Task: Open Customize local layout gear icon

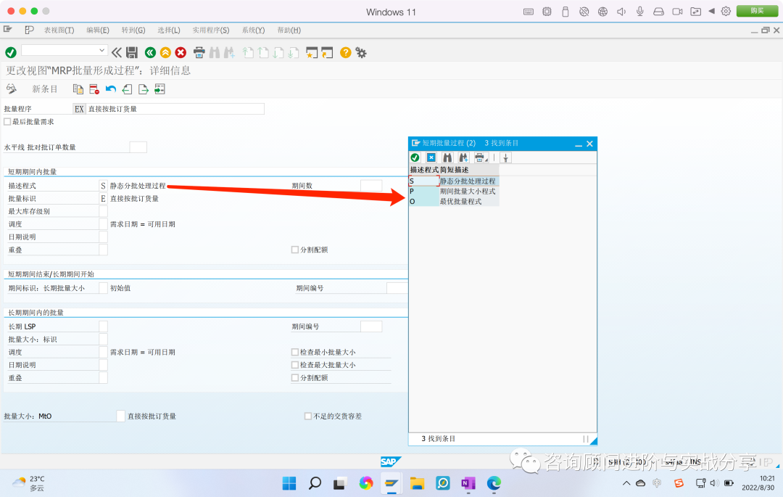Action: (x=361, y=52)
